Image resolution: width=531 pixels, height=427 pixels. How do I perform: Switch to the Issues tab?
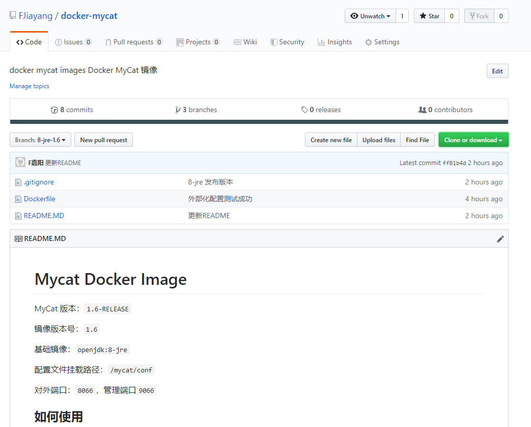pyautogui.click(x=73, y=42)
